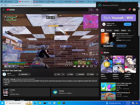Like the video (1.2K)

57,74
